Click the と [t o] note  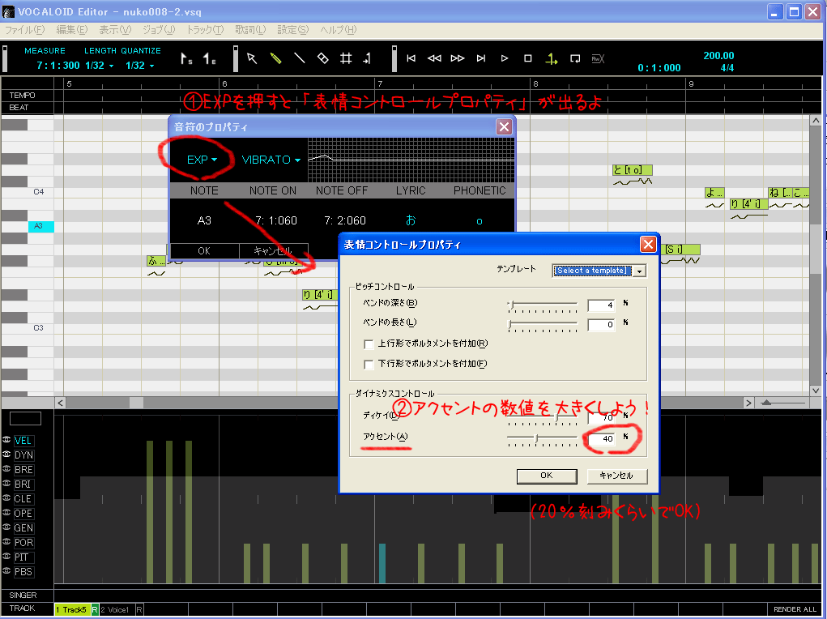point(633,170)
